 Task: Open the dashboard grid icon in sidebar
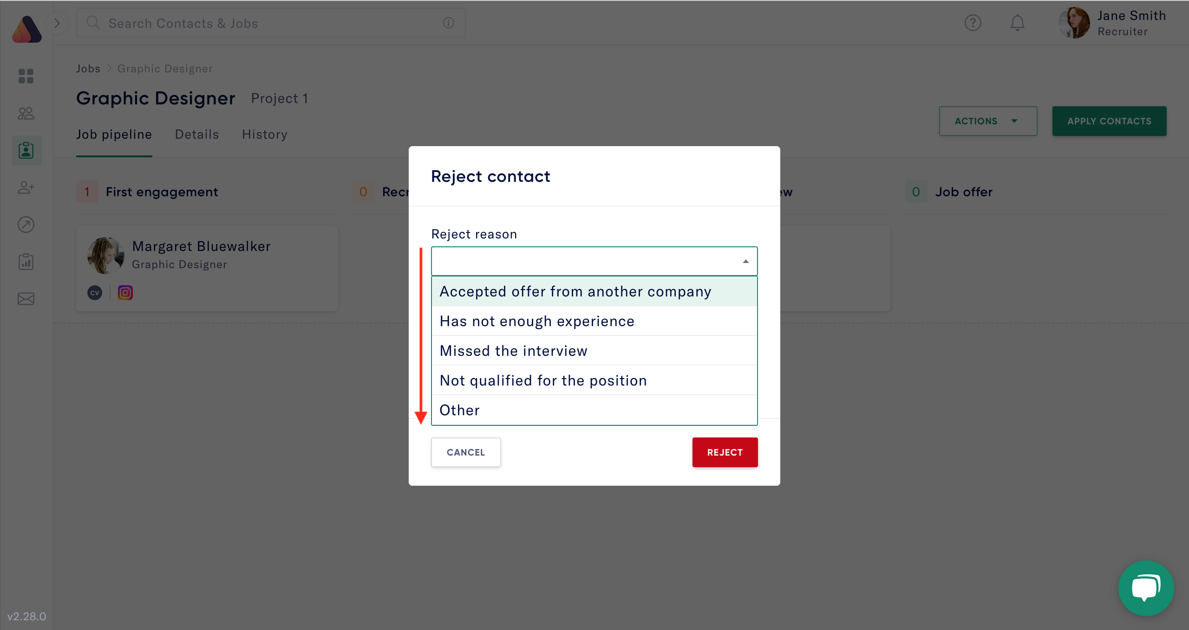click(26, 76)
